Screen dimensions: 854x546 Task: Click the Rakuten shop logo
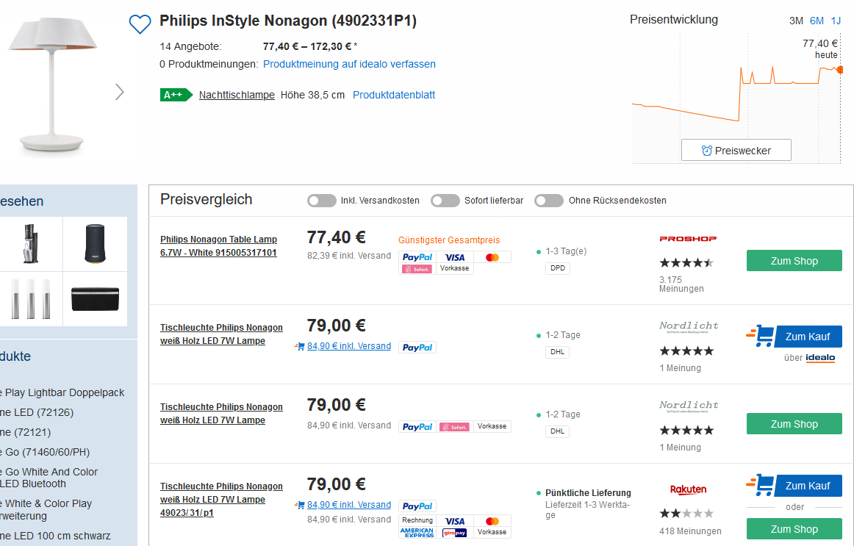point(688,489)
